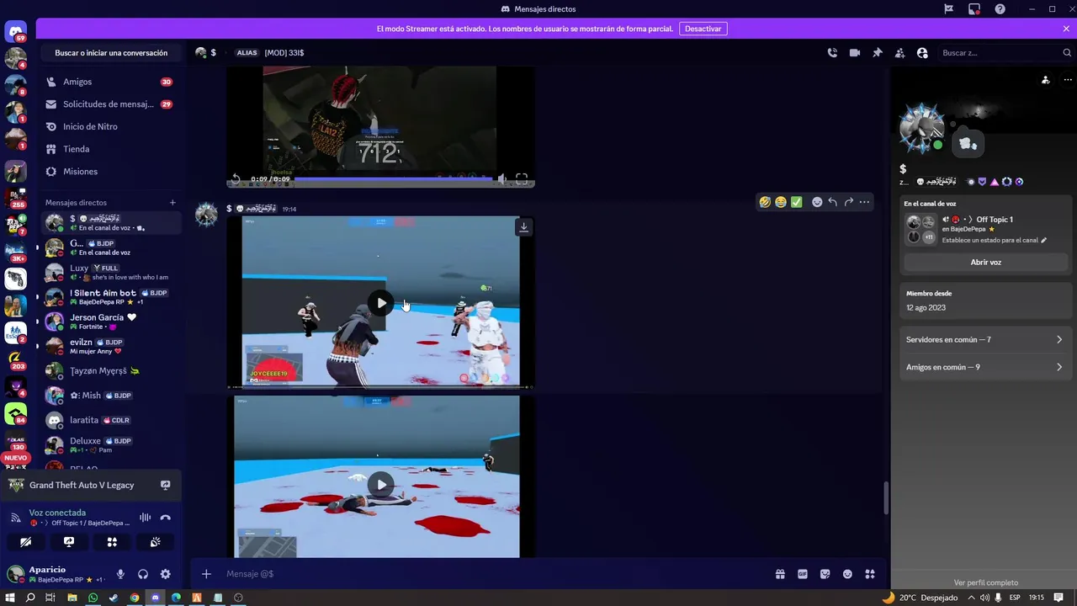Open the emoji picker in message bar
Viewport: 1077px width, 606px height.
pyautogui.click(x=847, y=574)
